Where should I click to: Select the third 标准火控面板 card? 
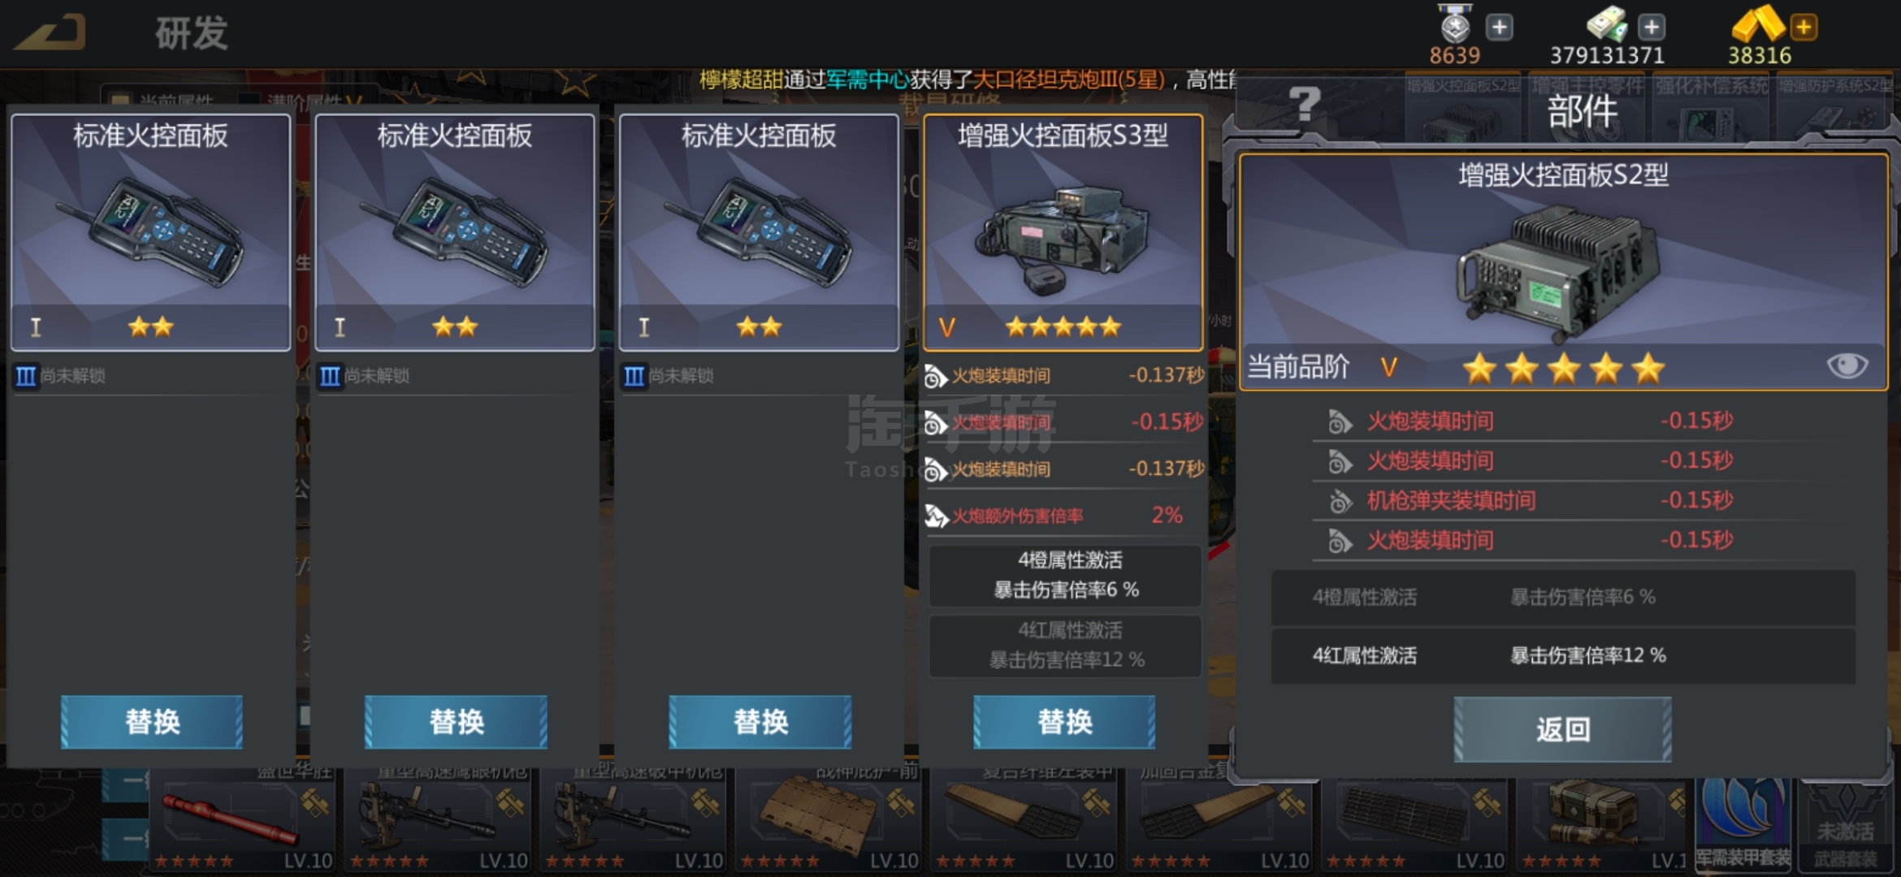[x=759, y=232]
